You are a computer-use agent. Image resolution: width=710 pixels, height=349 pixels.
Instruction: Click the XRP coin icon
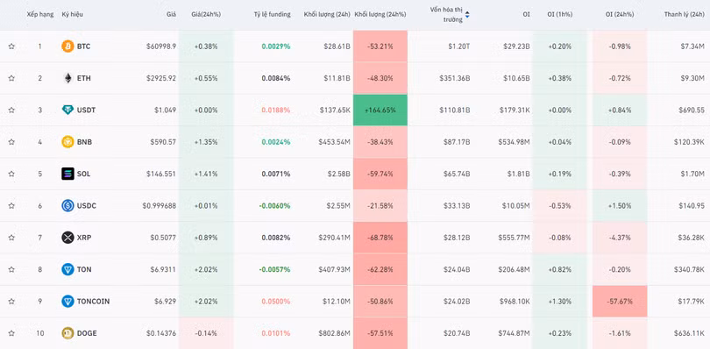point(67,238)
